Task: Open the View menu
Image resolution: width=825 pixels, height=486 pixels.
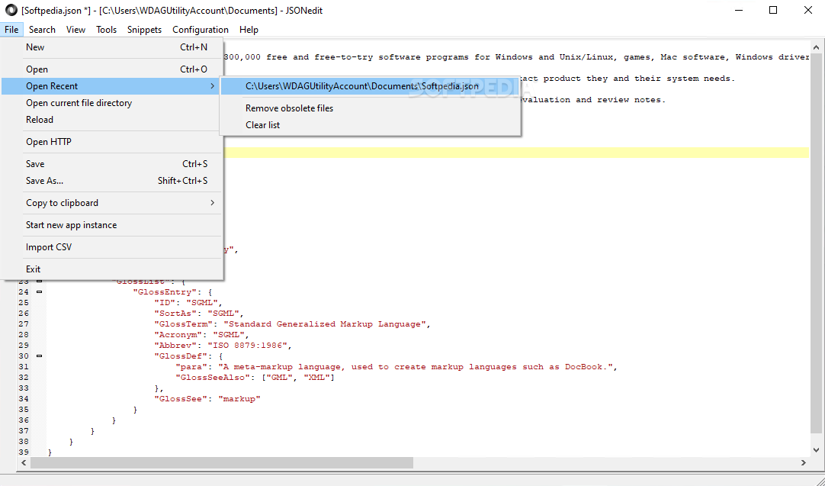Action: click(x=75, y=30)
